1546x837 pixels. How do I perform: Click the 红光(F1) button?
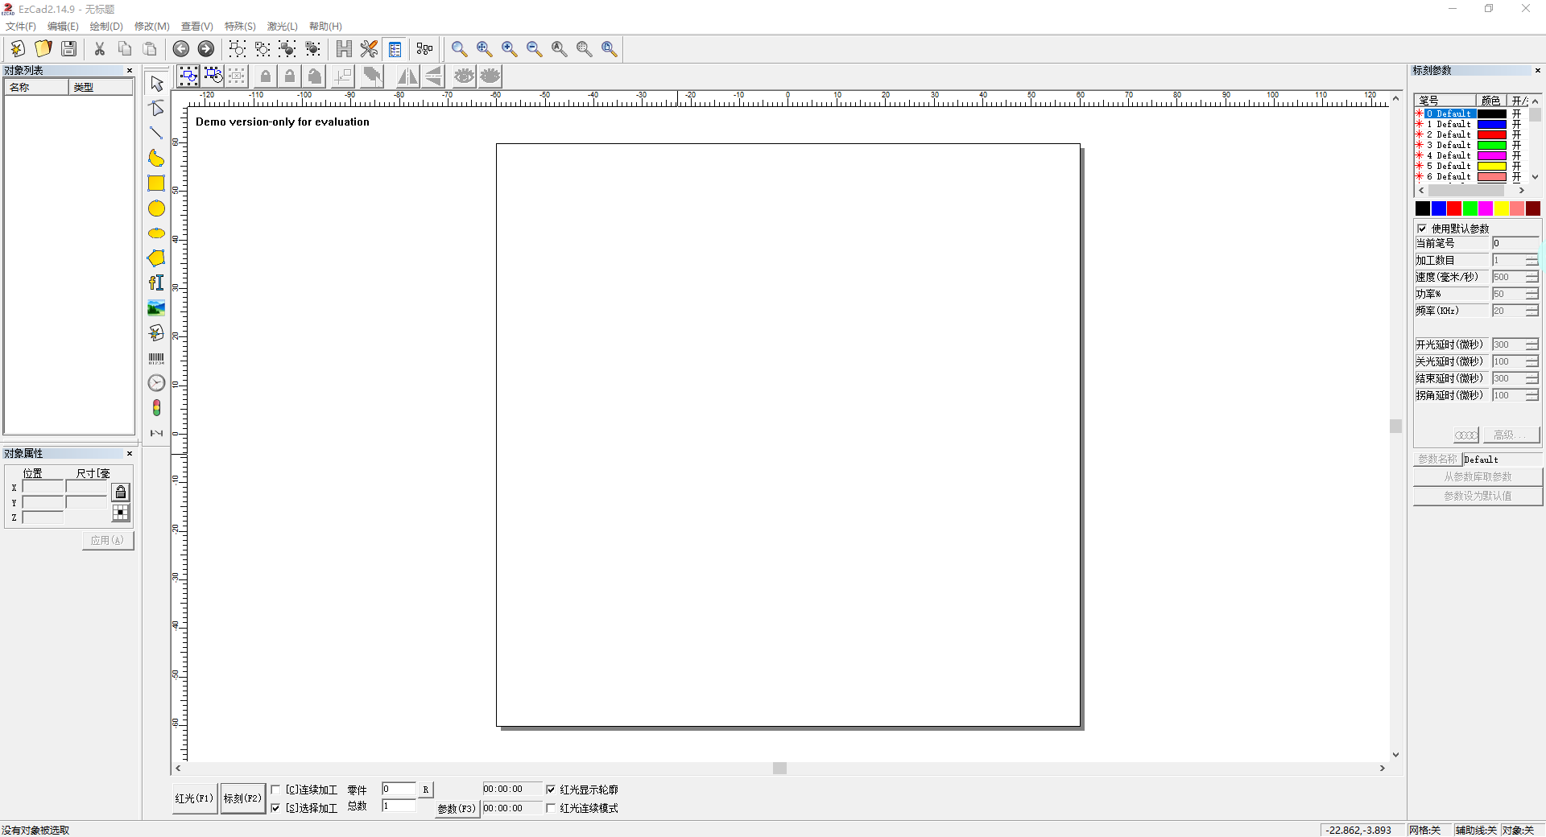[x=194, y=799]
